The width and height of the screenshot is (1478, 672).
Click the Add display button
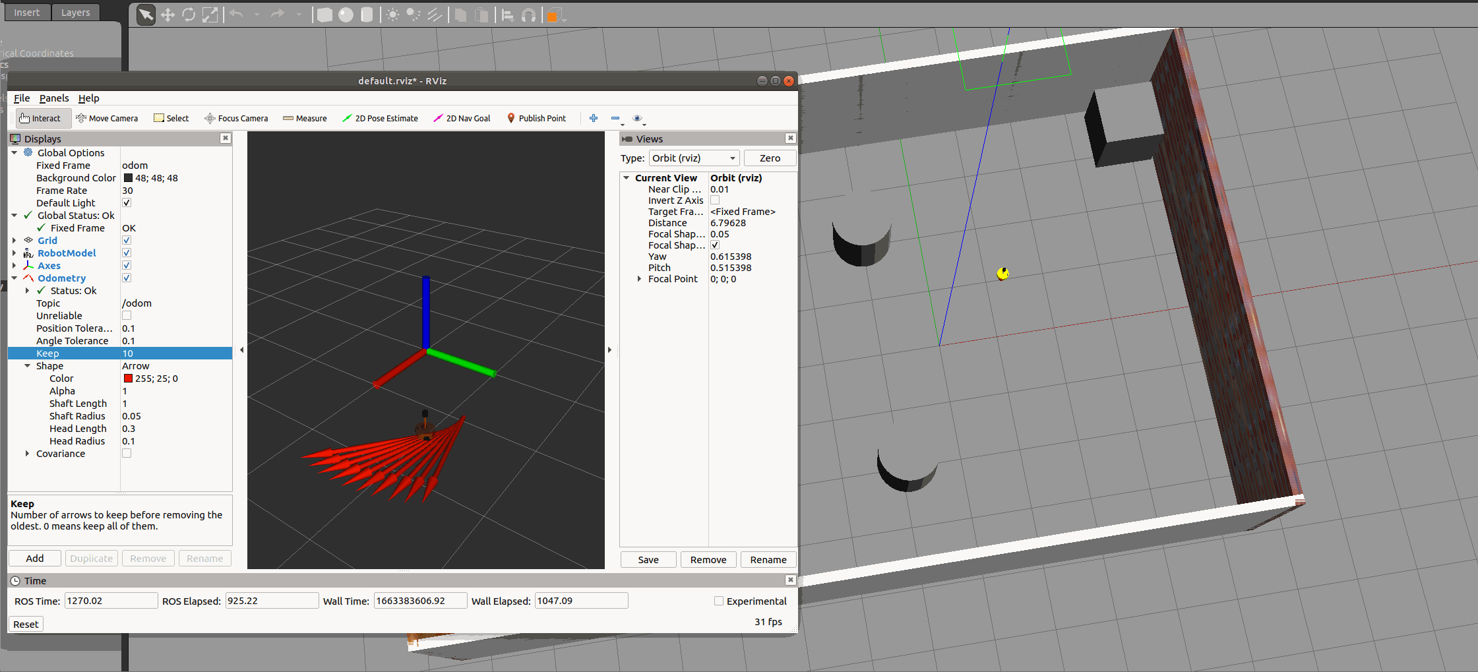35,558
